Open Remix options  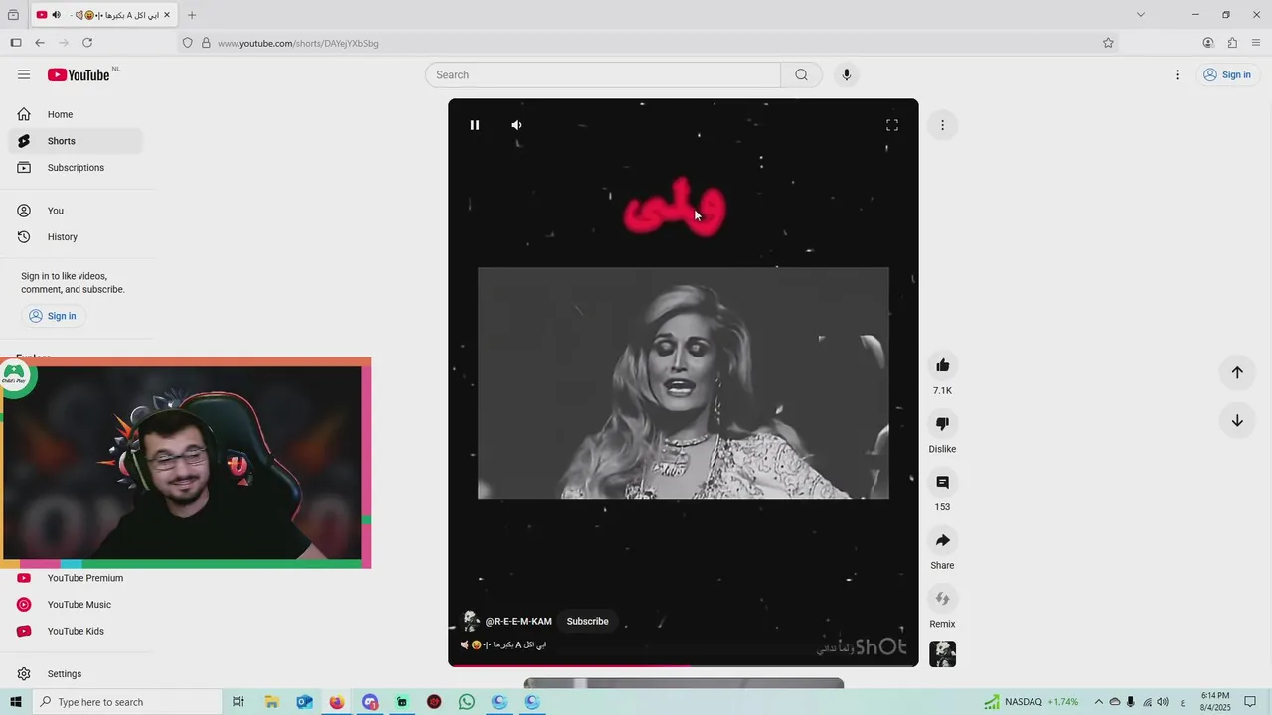(942, 599)
